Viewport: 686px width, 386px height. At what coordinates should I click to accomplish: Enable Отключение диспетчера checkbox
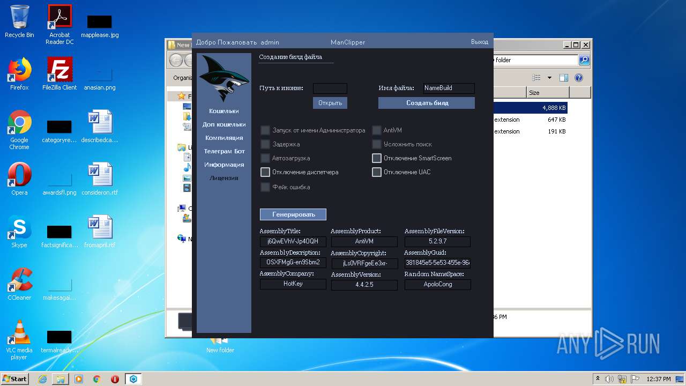265,172
